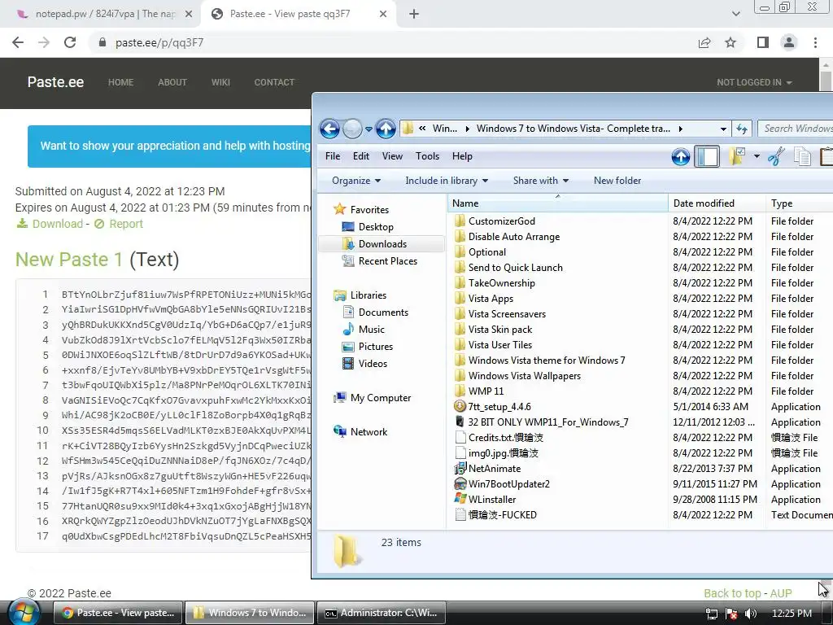Click the Up arrow beside the address bar
Viewport: 833px width, 625px height.
[386, 129]
